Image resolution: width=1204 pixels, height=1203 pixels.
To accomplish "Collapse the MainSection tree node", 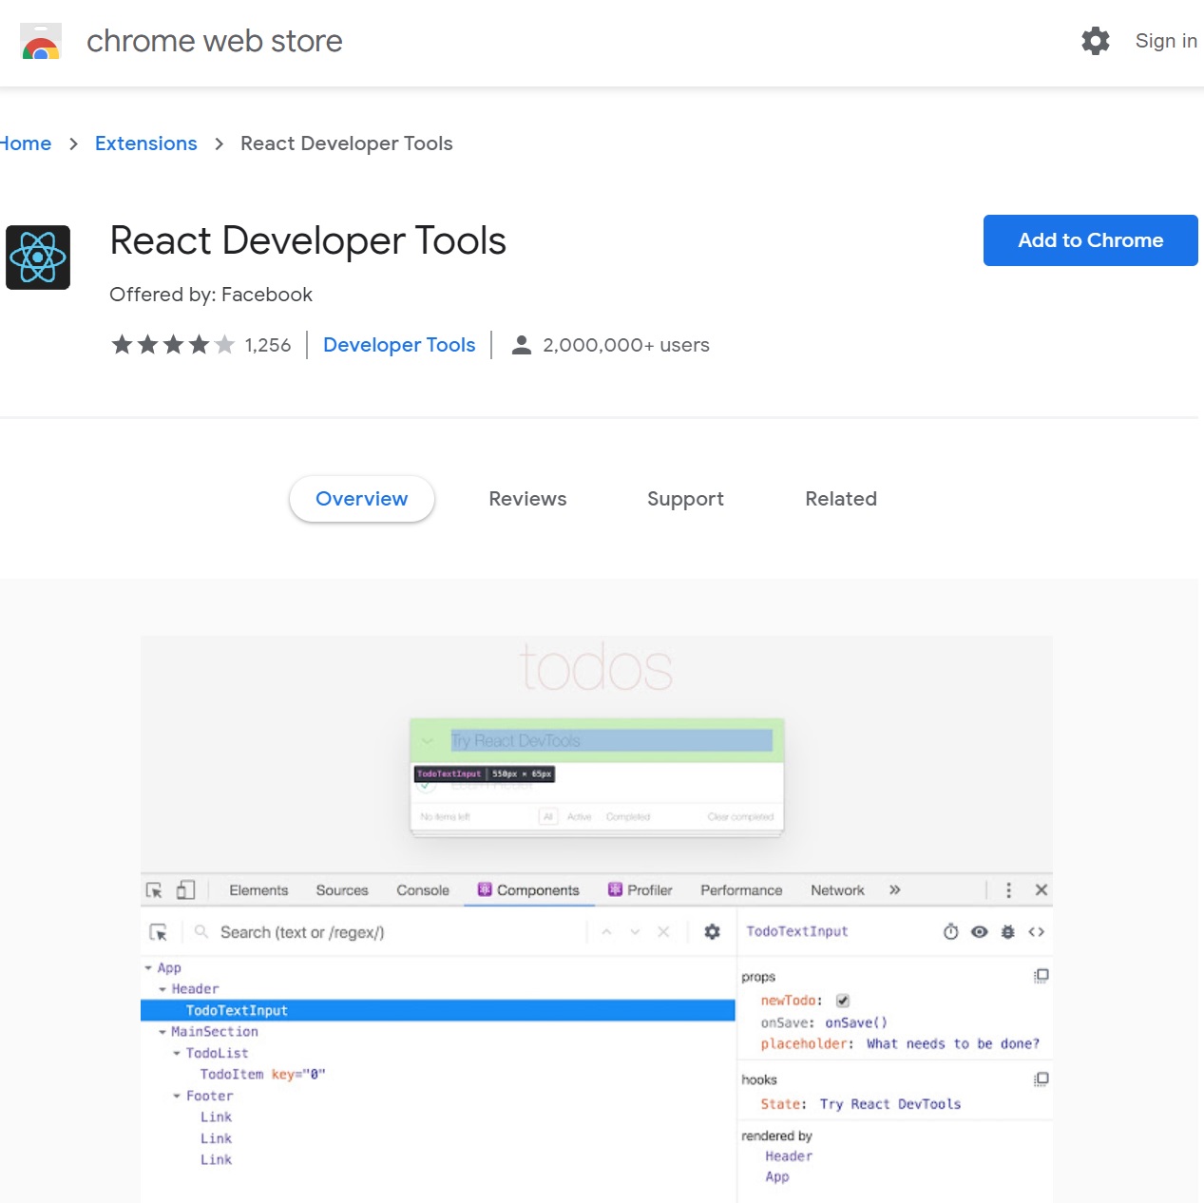I will click(x=162, y=1032).
